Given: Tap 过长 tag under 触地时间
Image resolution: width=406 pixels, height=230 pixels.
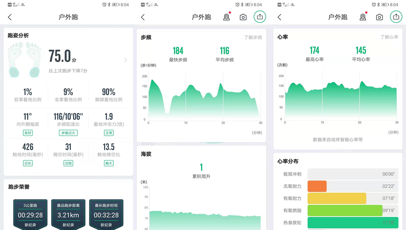Looking at the screenshot, I should [x=28, y=163].
